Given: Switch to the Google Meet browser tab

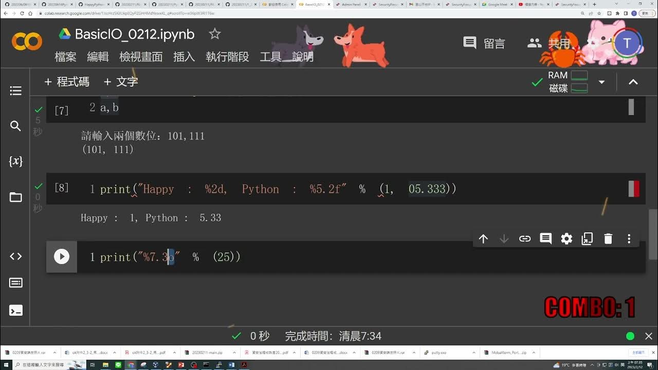Looking at the screenshot, I should 498,4.
